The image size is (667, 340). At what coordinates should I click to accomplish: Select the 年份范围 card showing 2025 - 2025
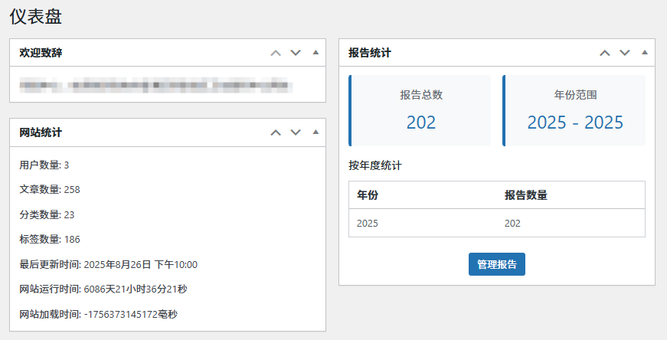click(x=574, y=110)
